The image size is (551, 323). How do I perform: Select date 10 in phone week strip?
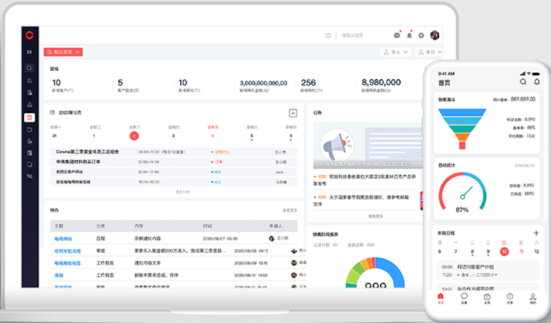(x=504, y=251)
